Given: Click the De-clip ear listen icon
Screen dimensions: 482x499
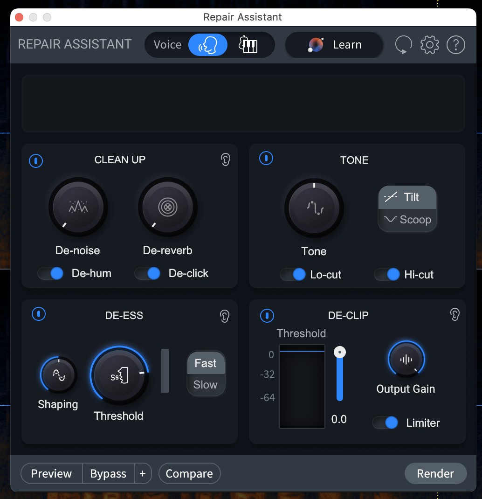Looking at the screenshot, I should [x=455, y=314].
